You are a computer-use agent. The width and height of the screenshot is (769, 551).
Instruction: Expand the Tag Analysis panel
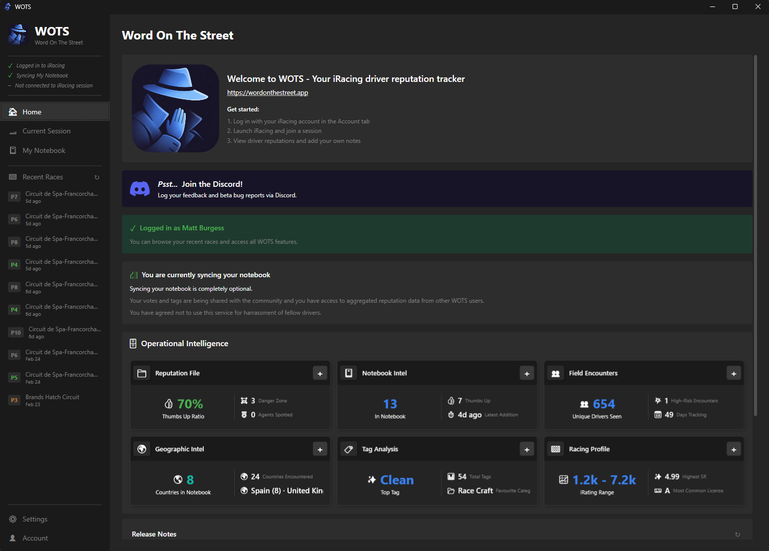526,449
